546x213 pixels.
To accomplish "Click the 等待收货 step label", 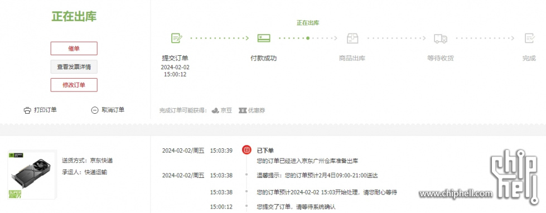I will point(441,58).
